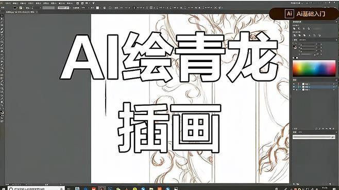Click the first (C) color slider
Screen dimensions: 339x190
308,44
